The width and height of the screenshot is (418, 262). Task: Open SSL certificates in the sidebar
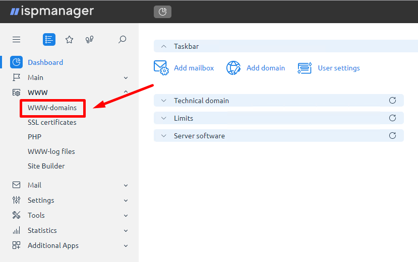pyautogui.click(x=52, y=122)
